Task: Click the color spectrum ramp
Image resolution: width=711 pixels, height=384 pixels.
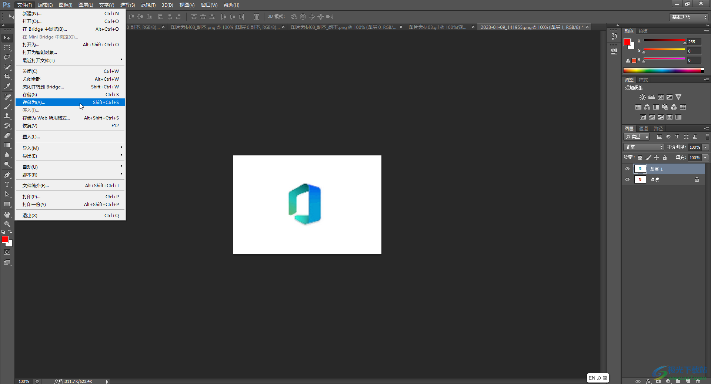Action: (x=664, y=70)
